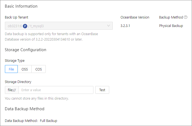
Task: Focus the Storage Directory input field
Action: [56, 90]
